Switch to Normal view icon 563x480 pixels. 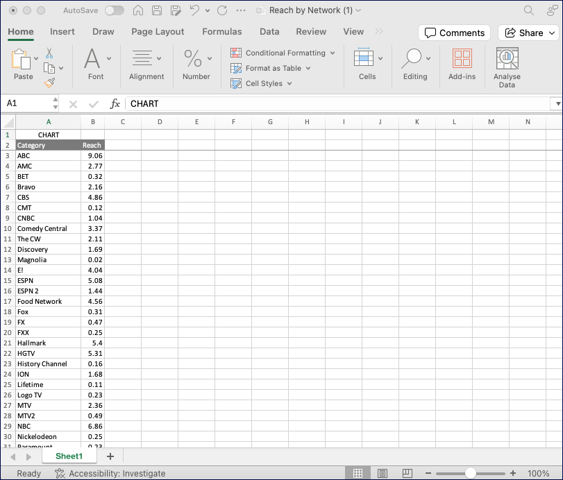point(358,473)
